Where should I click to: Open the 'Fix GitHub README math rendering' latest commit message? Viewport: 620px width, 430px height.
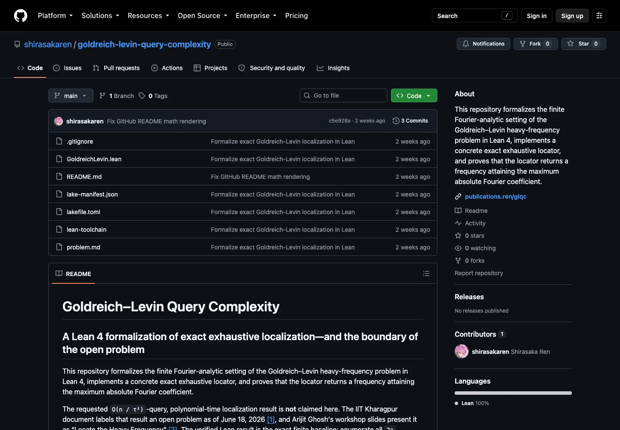pyautogui.click(x=156, y=121)
